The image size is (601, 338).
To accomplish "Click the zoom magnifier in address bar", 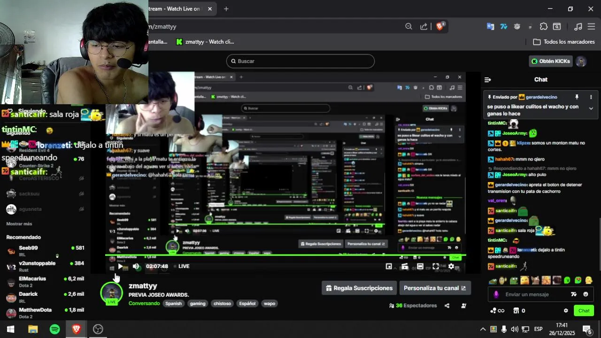I will pos(408,26).
